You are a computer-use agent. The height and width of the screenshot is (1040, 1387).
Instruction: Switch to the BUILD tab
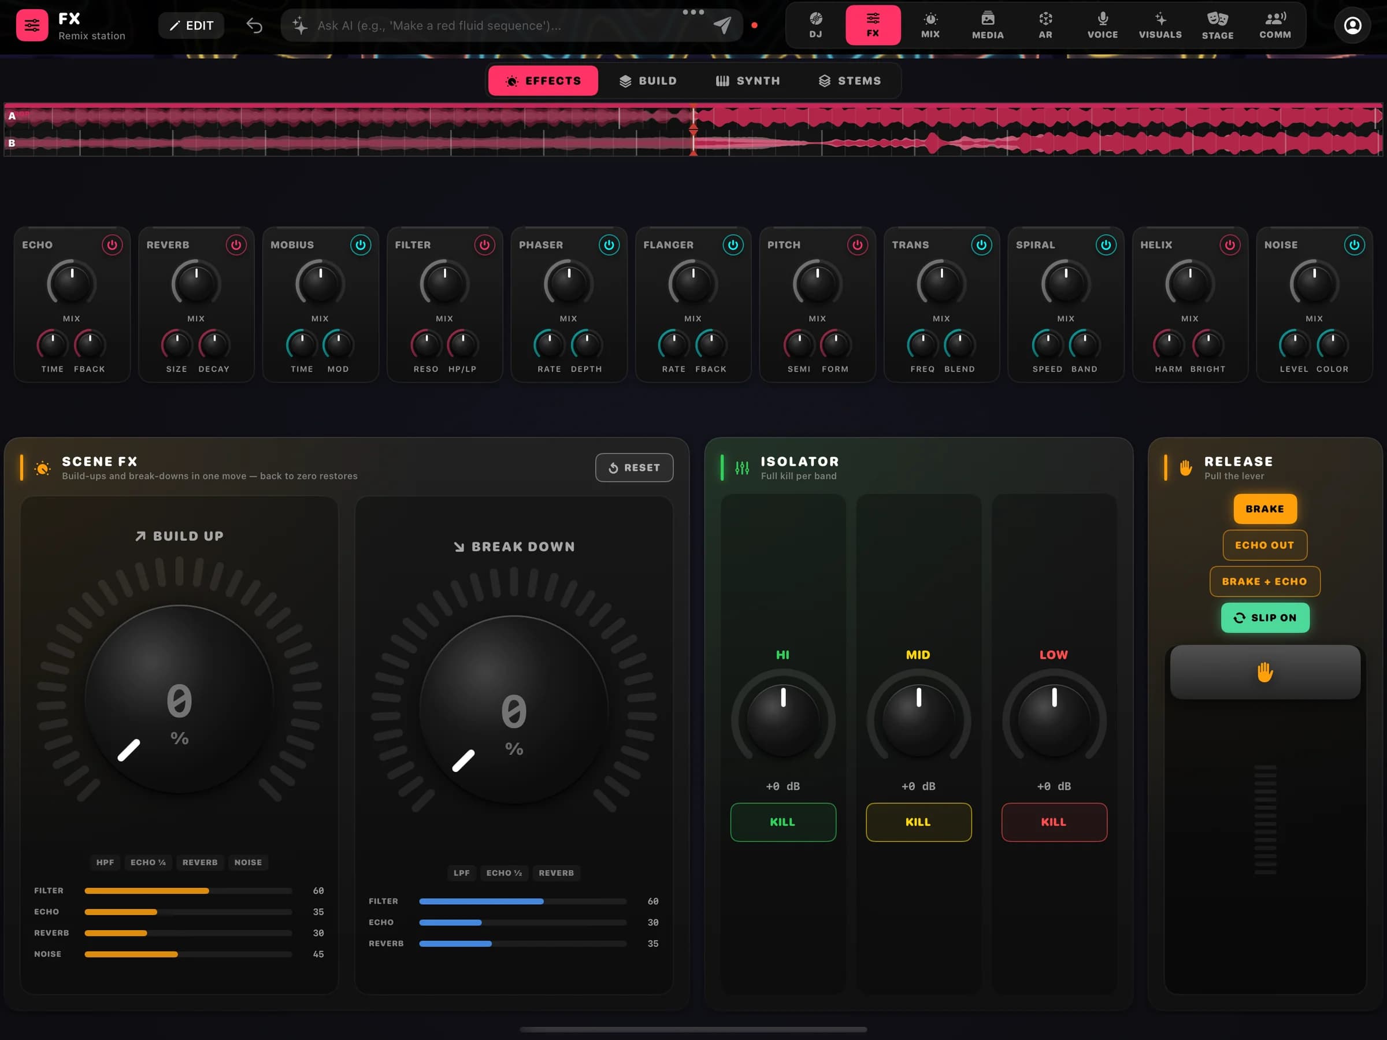[648, 81]
